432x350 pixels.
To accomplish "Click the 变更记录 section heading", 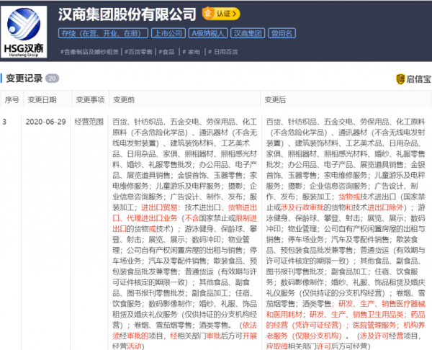I will [x=24, y=78].
